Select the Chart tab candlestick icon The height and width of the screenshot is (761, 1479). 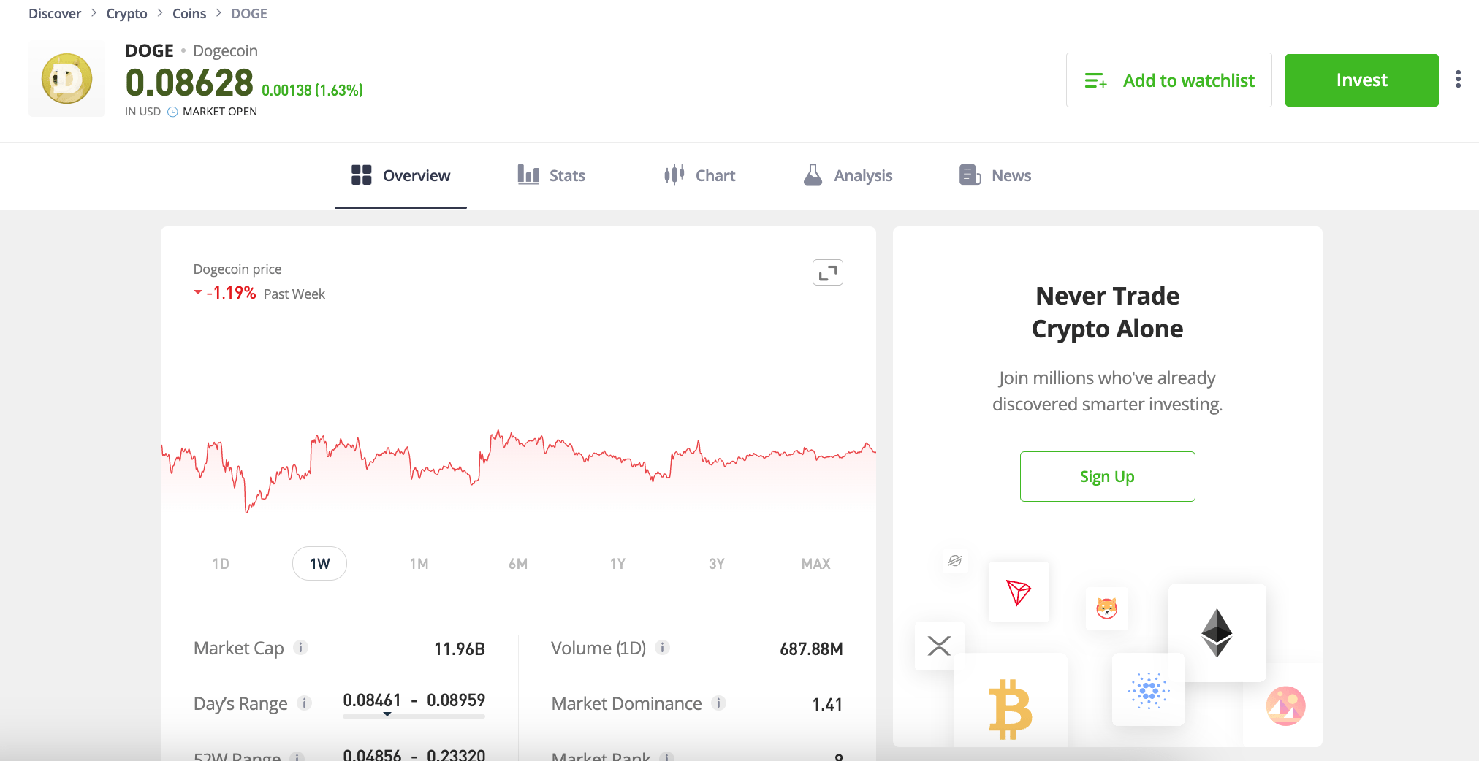[x=674, y=175]
